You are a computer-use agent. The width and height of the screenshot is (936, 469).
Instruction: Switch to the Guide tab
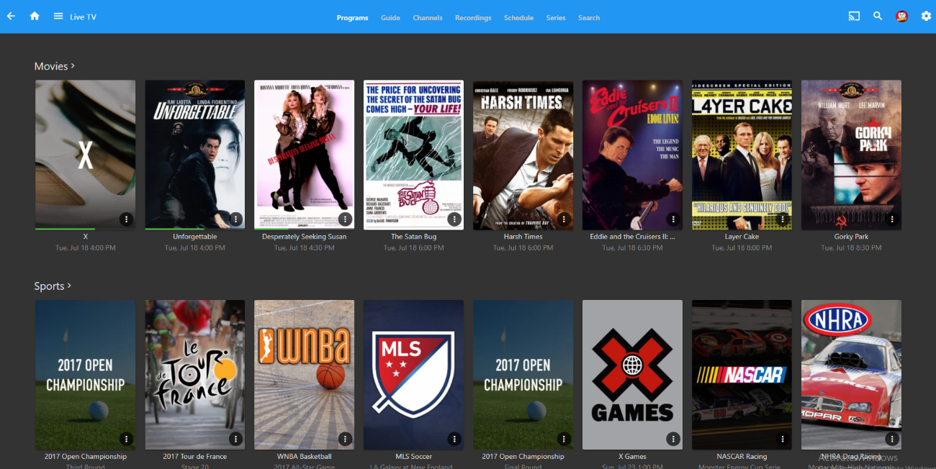point(390,18)
